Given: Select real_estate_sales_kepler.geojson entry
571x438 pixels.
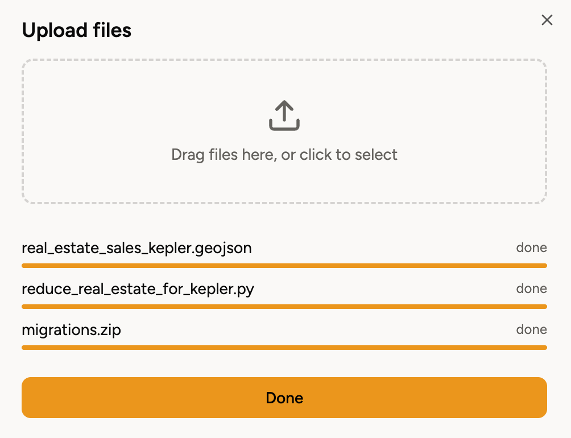Looking at the screenshot, I should pyautogui.click(x=136, y=248).
